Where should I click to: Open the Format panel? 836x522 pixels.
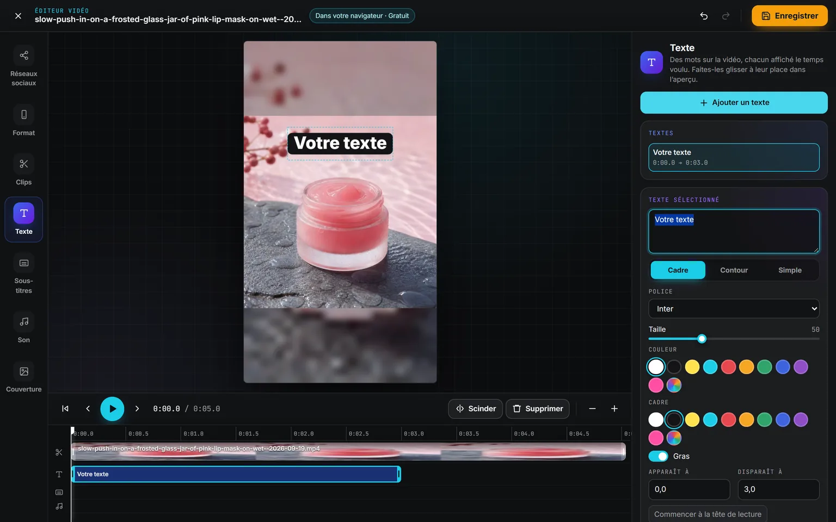coord(24,121)
